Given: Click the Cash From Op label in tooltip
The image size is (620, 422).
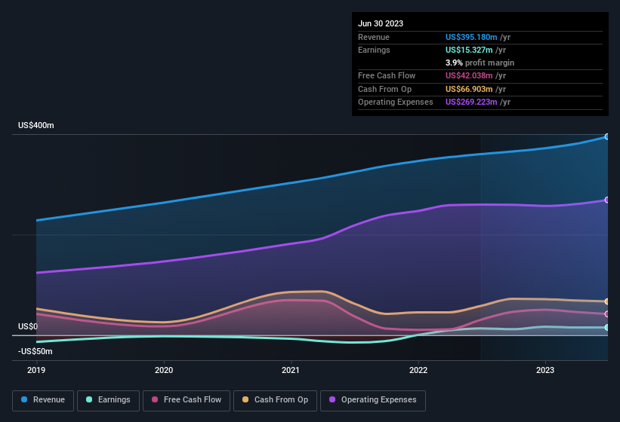Looking at the screenshot, I should (x=384, y=89).
